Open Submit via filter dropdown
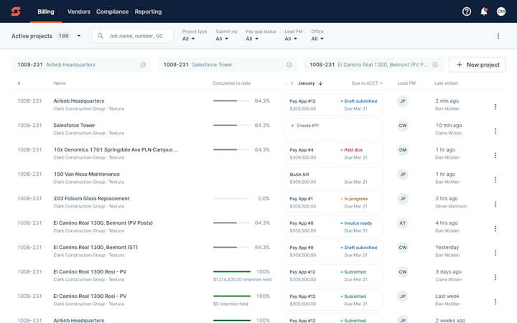This screenshot has height=323, width=517. click(222, 39)
